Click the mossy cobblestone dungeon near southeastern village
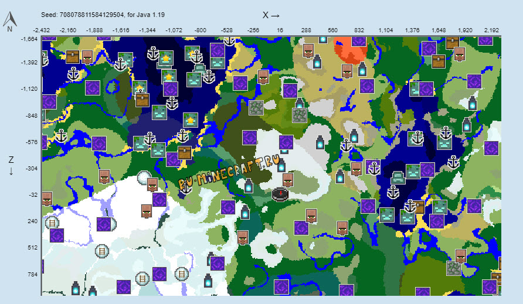This screenshot has height=304, width=523. click(453, 268)
